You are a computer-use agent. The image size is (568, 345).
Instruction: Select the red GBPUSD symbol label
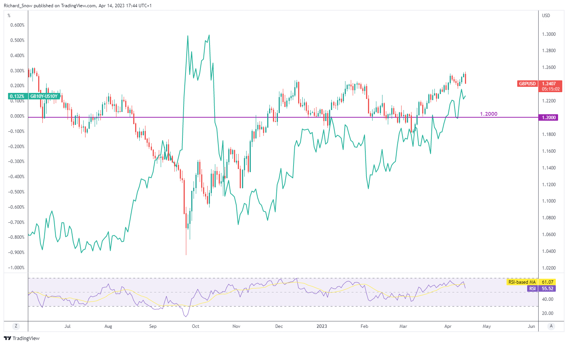point(527,84)
